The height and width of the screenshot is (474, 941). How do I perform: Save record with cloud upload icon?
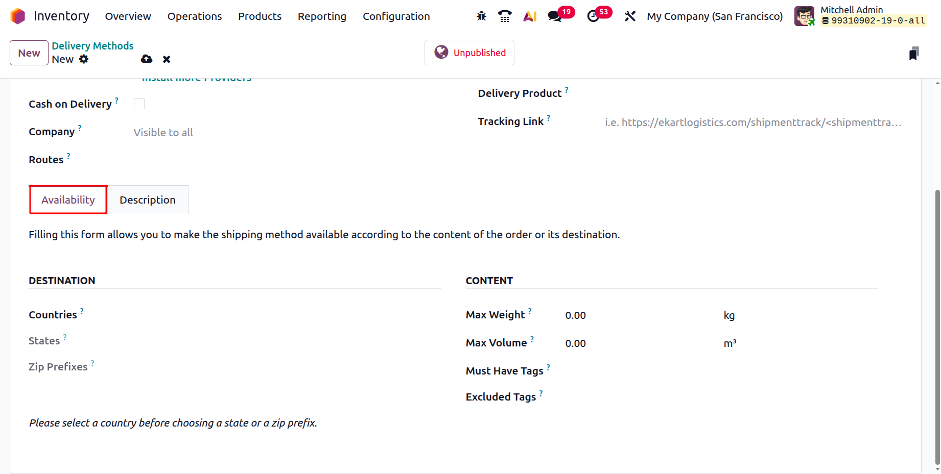pyautogui.click(x=147, y=59)
